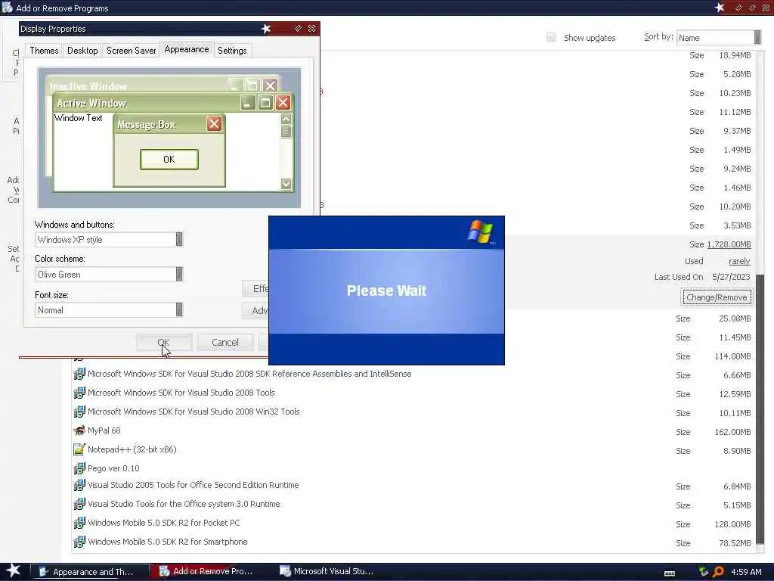Click icon for Visual Studio 2005 Tools for Office Runtime

click(79, 485)
